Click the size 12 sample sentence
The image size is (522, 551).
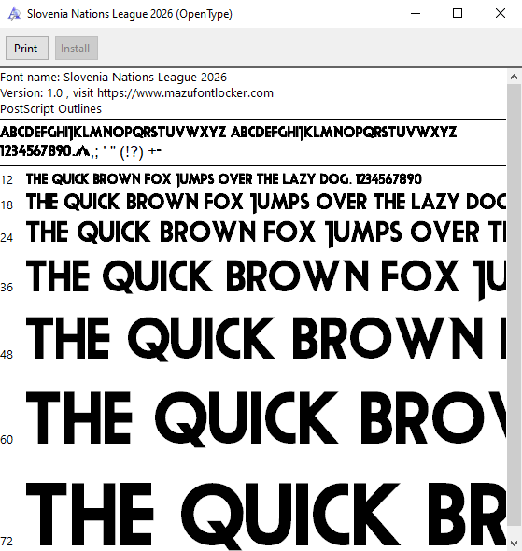(224, 179)
